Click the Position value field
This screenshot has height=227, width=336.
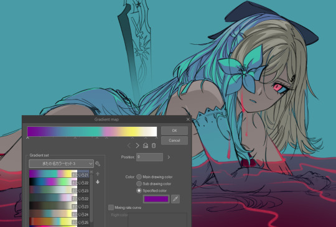[x=149, y=157]
